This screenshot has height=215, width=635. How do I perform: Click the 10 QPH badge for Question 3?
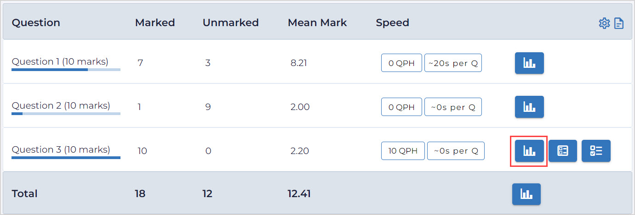[x=403, y=151]
